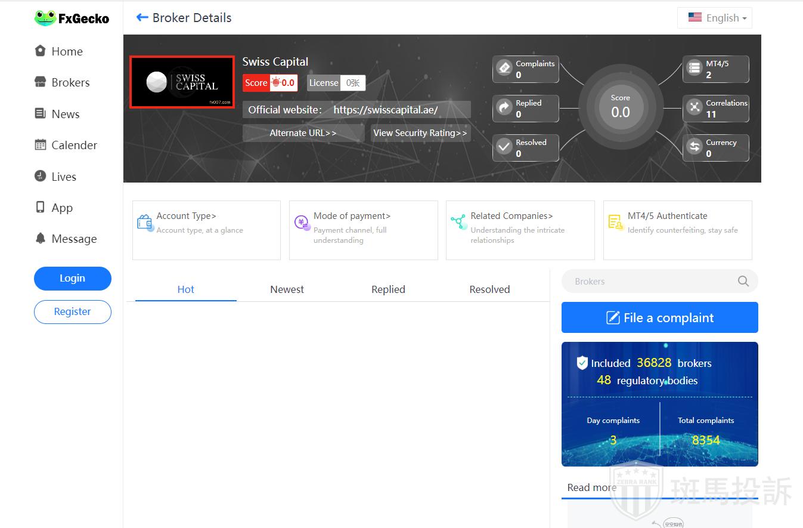Click the back arrow beside Broker Details

click(142, 18)
